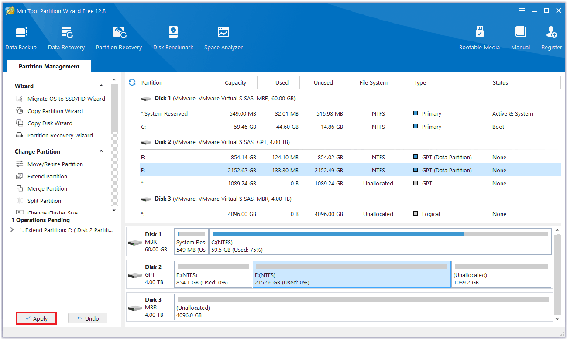Select the 4096.00 GB unallocated row

click(x=350, y=214)
